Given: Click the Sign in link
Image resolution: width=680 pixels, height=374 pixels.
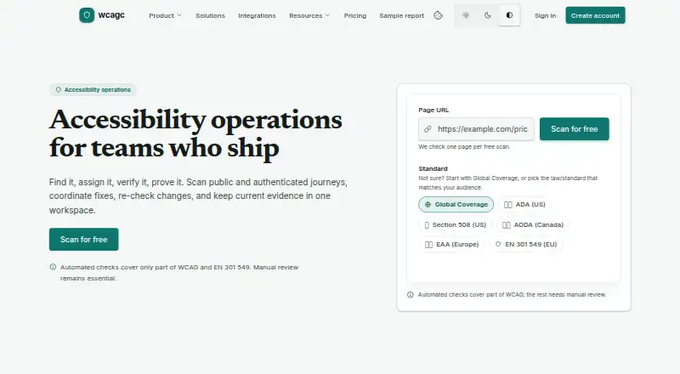Looking at the screenshot, I should (545, 15).
